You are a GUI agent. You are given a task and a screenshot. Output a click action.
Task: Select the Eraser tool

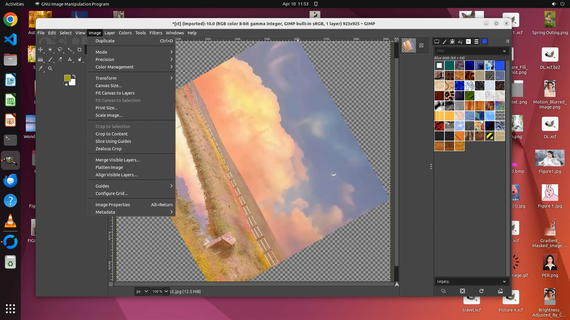pyautogui.click(x=60, y=59)
